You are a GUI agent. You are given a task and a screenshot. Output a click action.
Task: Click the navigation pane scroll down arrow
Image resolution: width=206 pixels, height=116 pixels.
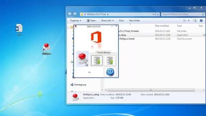pyautogui.click(x=102, y=90)
